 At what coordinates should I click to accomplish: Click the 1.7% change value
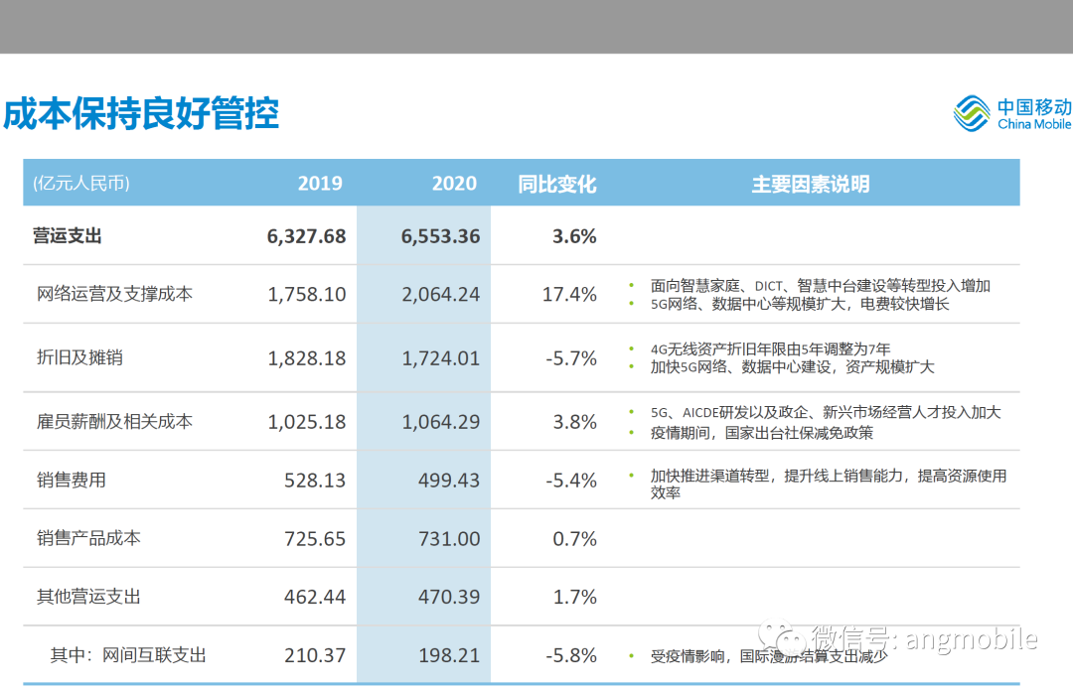(x=575, y=597)
